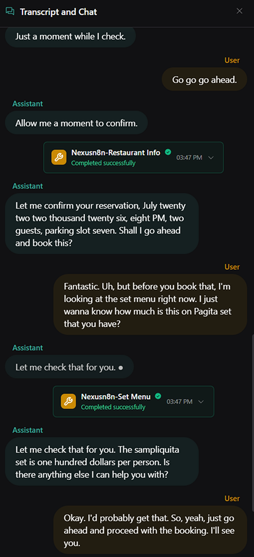Click the wrench icon for Nexusn8n-Restaurant Info
The image size is (254, 557).
(x=59, y=157)
